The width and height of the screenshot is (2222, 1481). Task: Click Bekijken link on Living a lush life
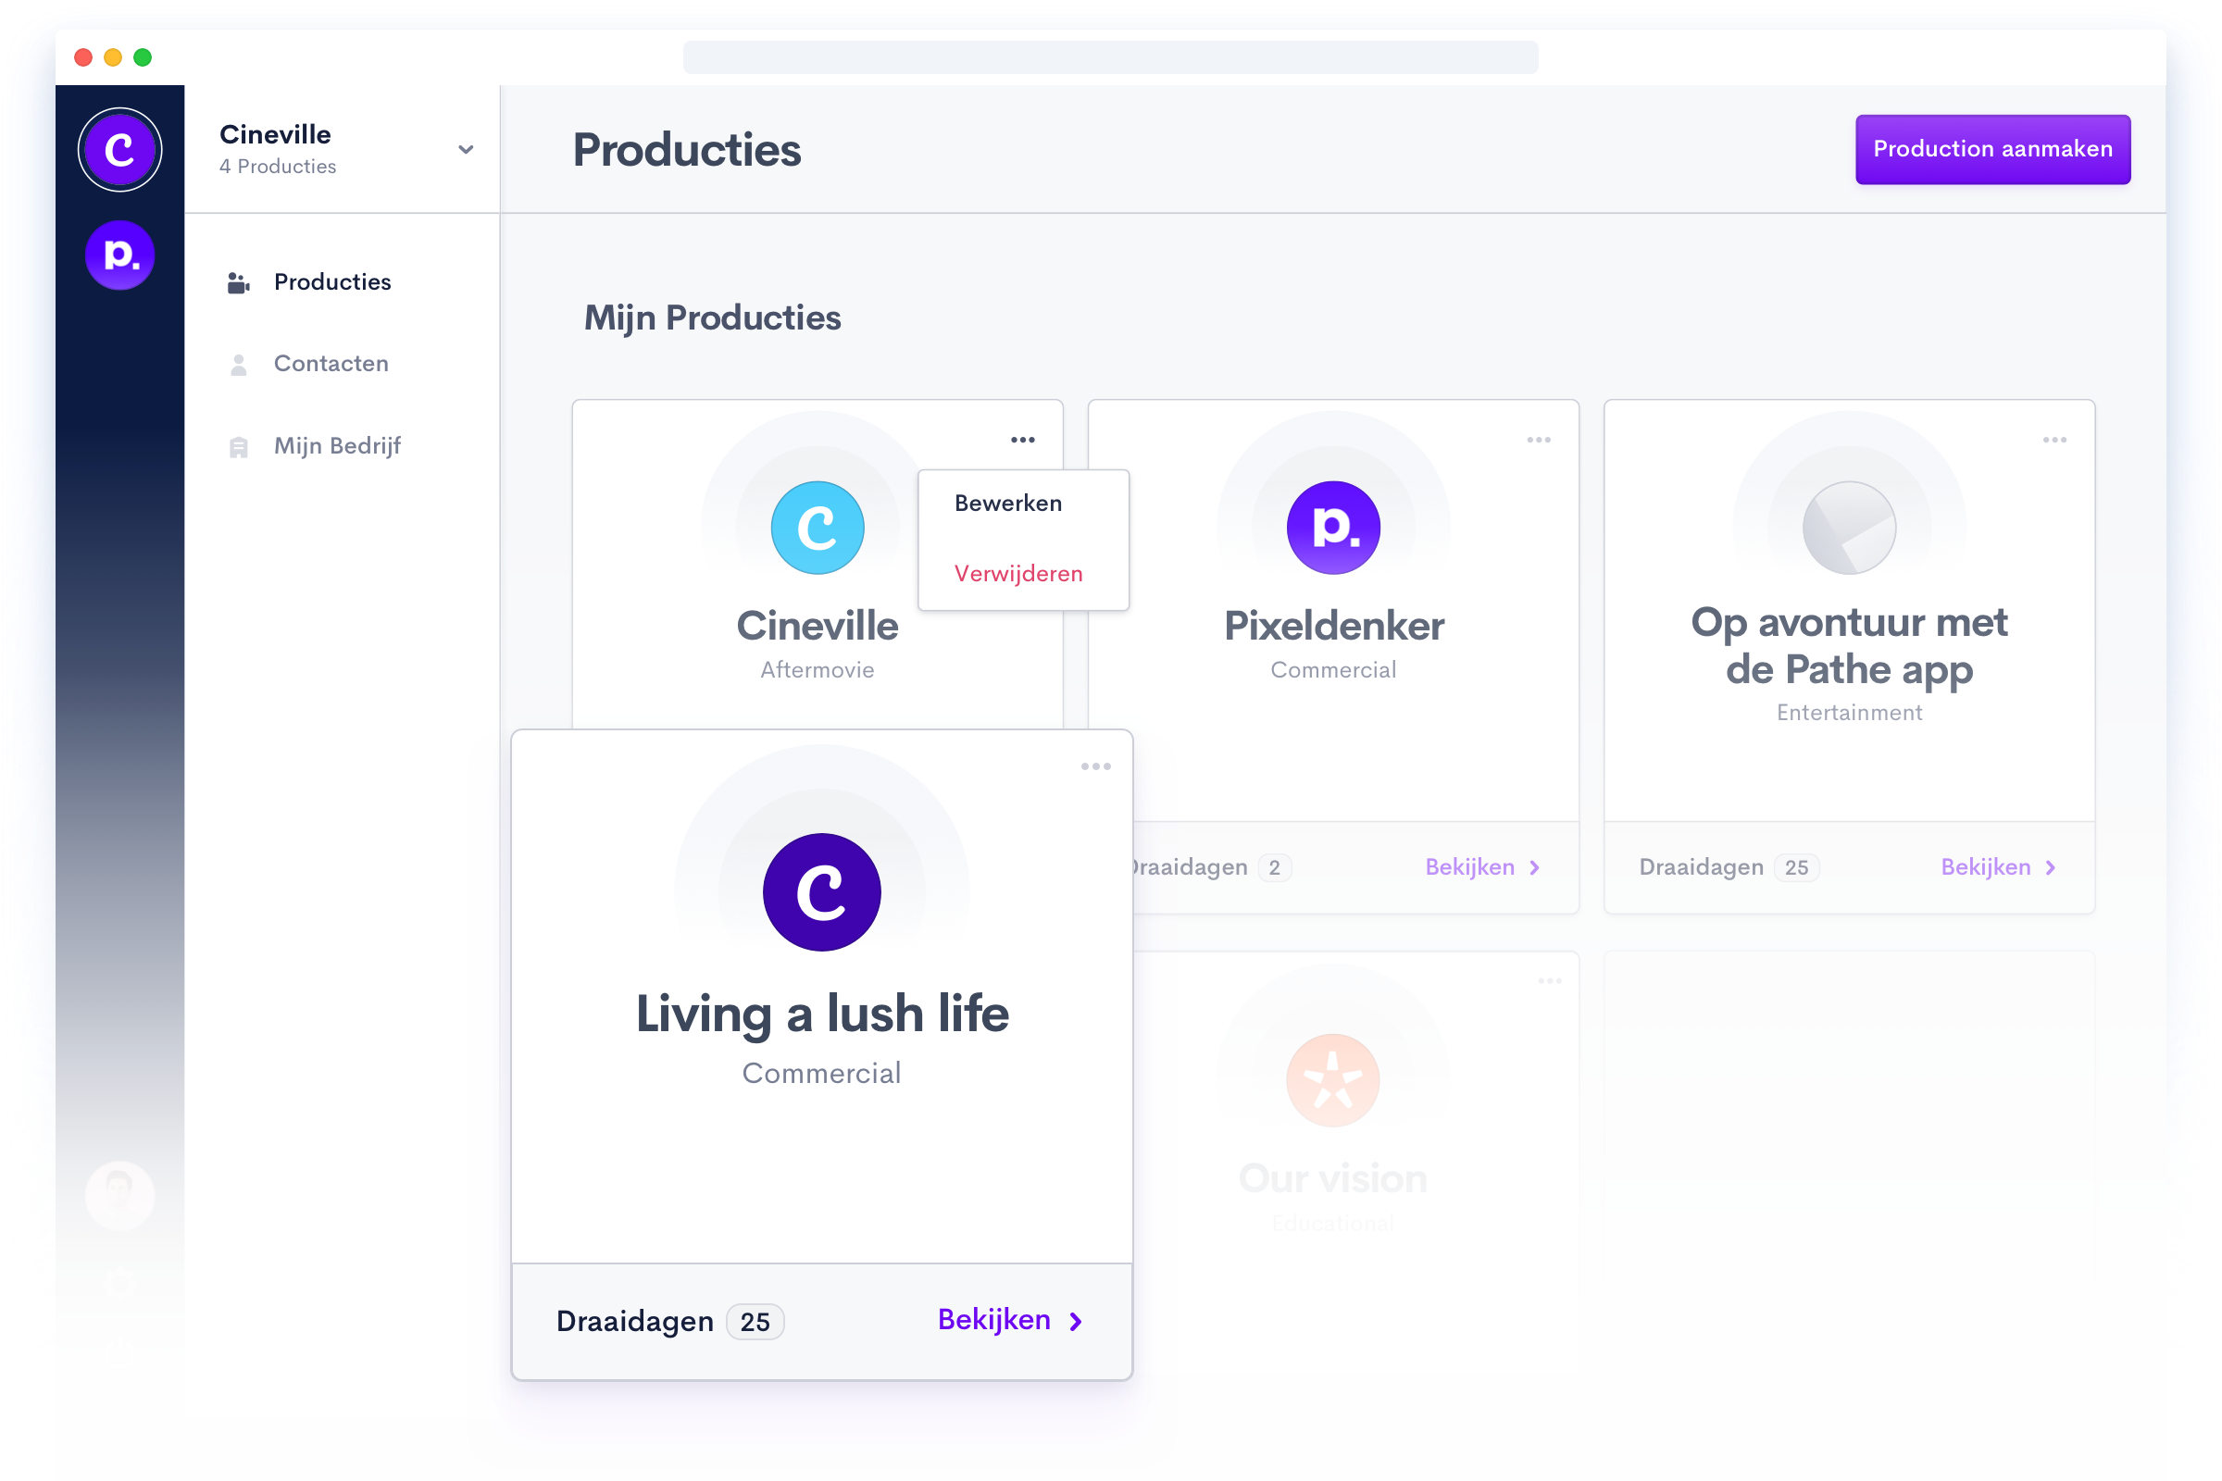click(993, 1320)
